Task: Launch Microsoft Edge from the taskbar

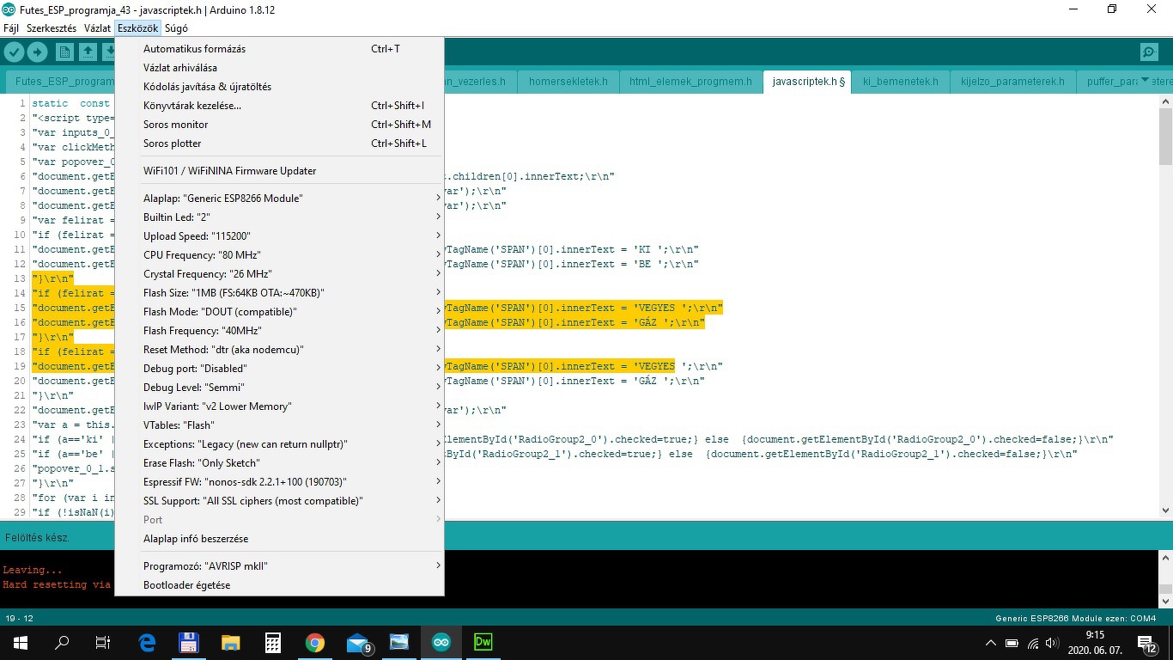Action: pyautogui.click(x=147, y=642)
